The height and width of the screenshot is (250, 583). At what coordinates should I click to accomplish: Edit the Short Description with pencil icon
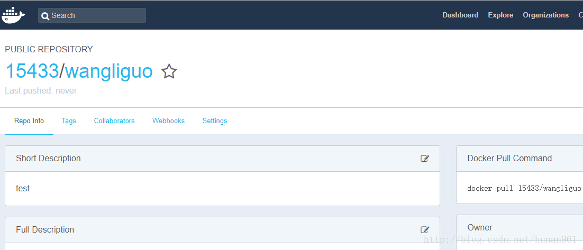click(x=425, y=159)
